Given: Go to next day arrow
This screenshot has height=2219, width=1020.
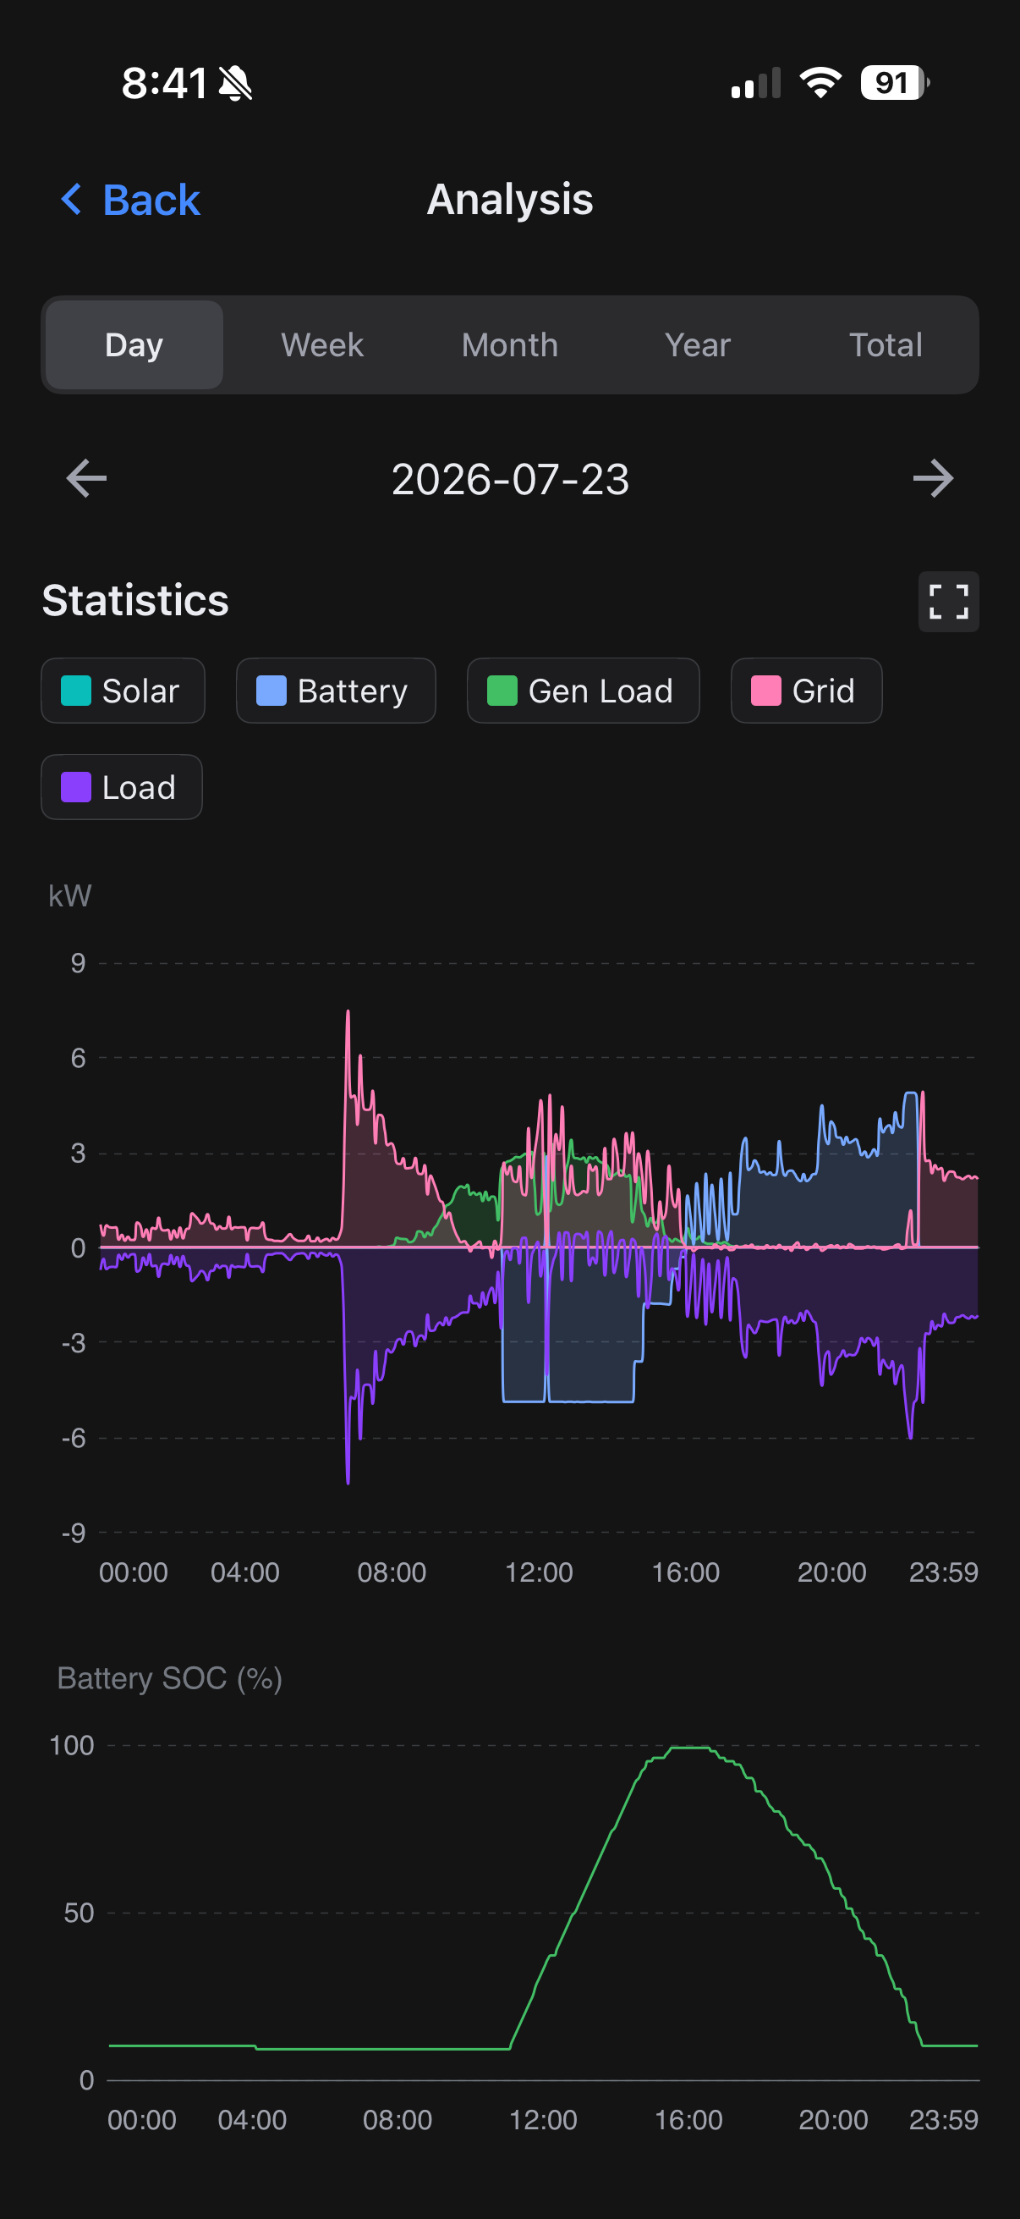Looking at the screenshot, I should click(933, 479).
